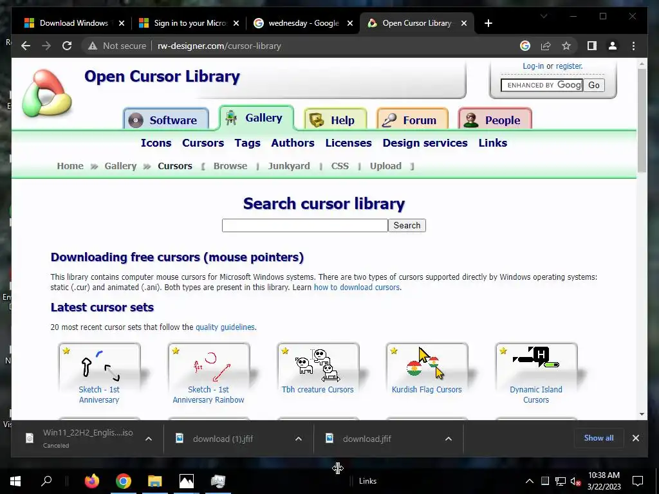Expand options for download.jfif
This screenshot has height=494, width=659.
(449, 439)
